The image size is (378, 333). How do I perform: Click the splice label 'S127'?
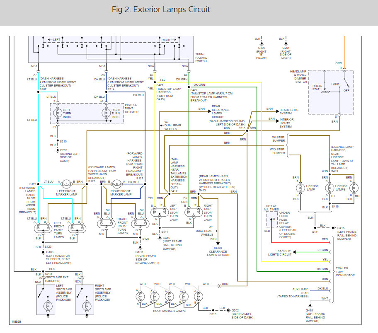coord(140,179)
